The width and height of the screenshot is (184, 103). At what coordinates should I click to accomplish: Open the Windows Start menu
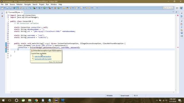[3, 100]
